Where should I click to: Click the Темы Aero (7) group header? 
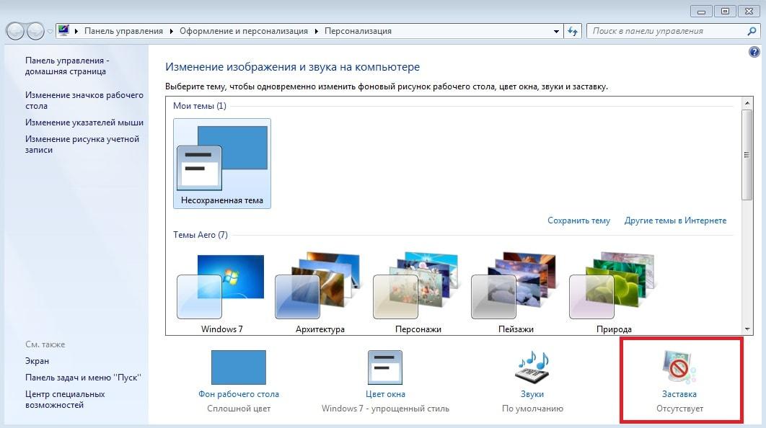pos(201,235)
